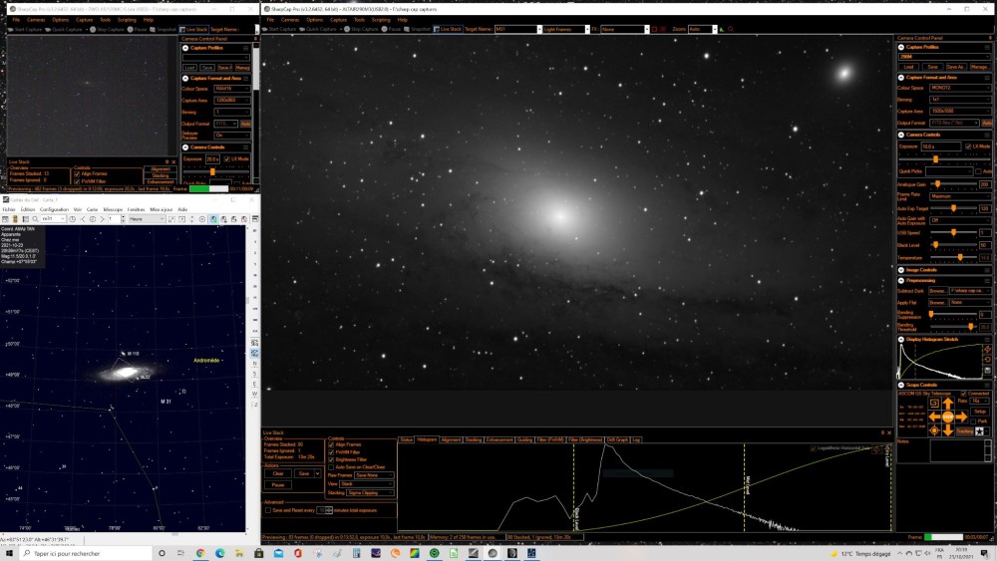Viewport: 997px width, 561px height.
Task: Switch to the Status tab in Live Stack
Action: click(407, 439)
